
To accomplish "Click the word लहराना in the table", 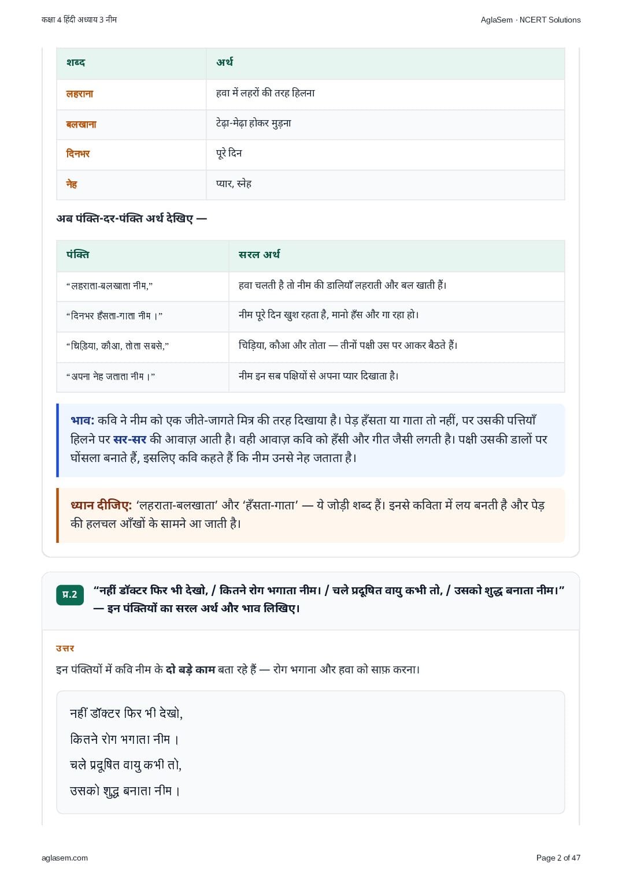I will point(80,94).
